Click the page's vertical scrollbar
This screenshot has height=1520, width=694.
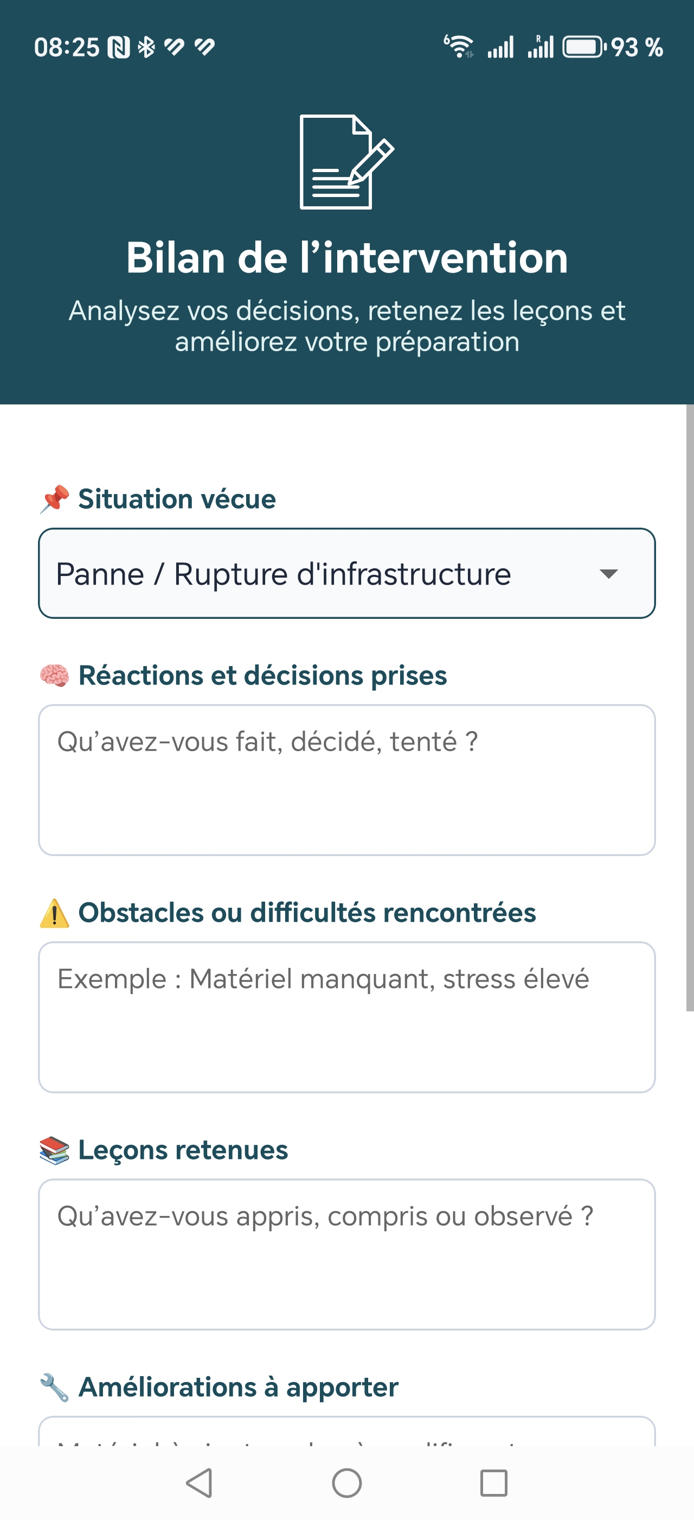pyautogui.click(x=689, y=708)
